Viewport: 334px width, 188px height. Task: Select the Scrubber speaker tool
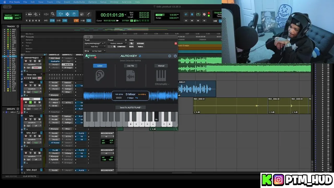(82, 14)
